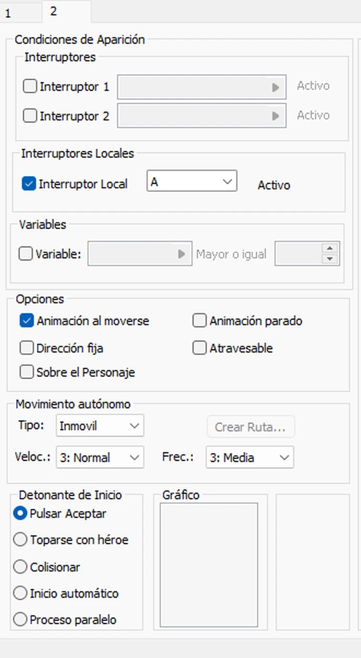
Task: Enable the Variable condition checkbox
Action: tap(26, 254)
